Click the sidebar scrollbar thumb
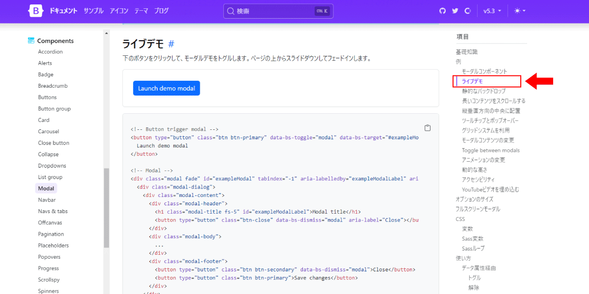Viewport: 589px width, 294px height. [106, 208]
